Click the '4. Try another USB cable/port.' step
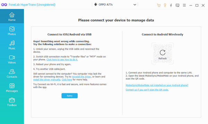Image resolution: width=208 pixels, height=124 pixels. [x=49, y=69]
